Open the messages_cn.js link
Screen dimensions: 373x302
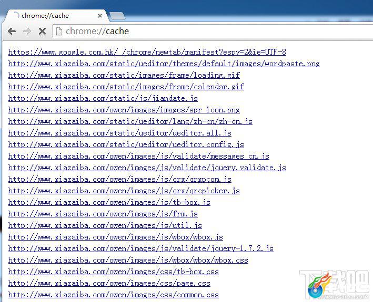click(x=139, y=156)
